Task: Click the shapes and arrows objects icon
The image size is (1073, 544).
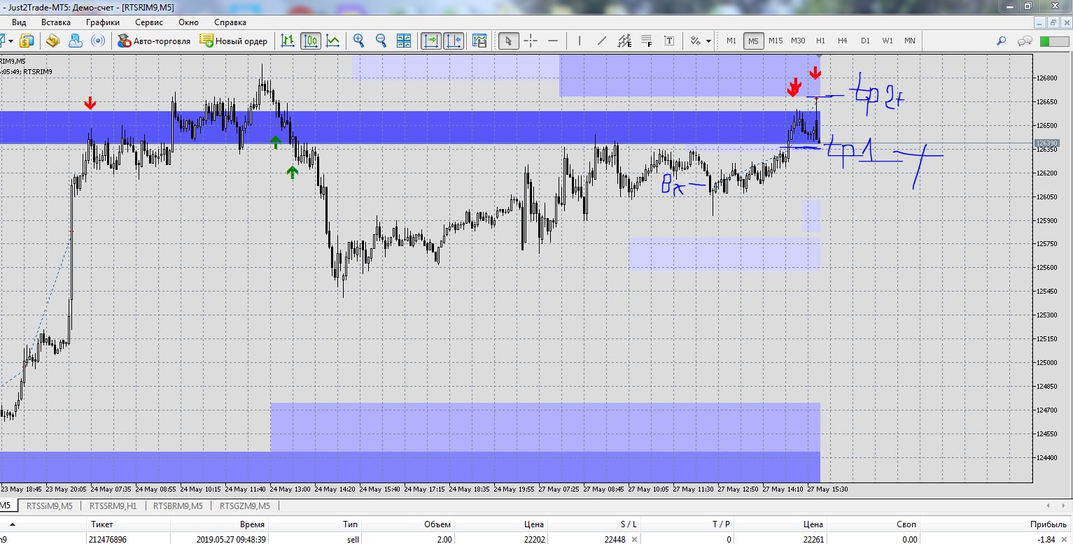Action: tap(696, 41)
